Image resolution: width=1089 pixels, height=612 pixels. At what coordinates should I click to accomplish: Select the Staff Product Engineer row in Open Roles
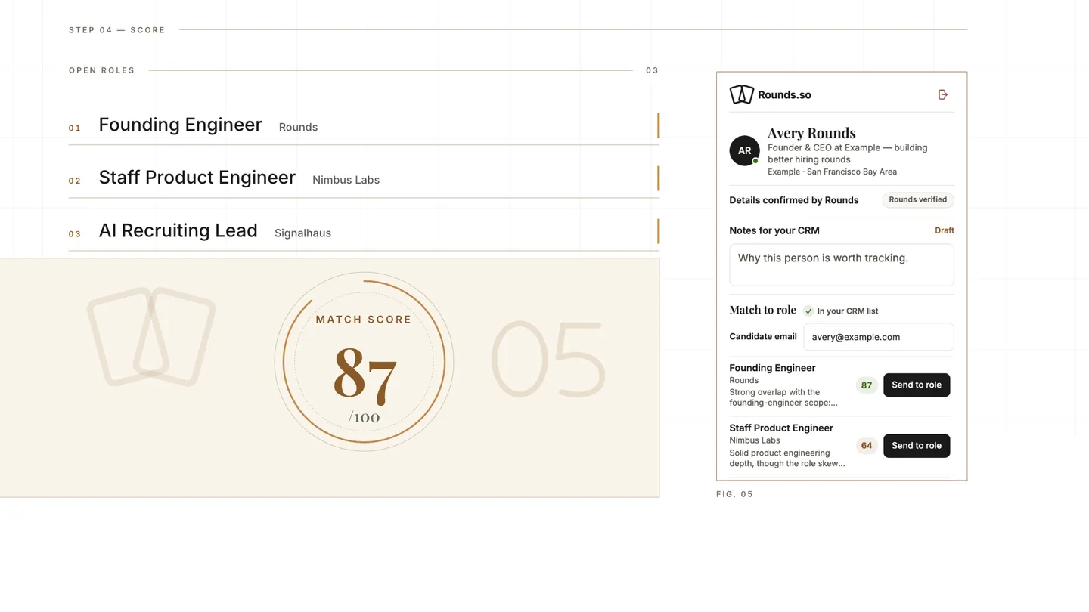pyautogui.click(x=364, y=178)
